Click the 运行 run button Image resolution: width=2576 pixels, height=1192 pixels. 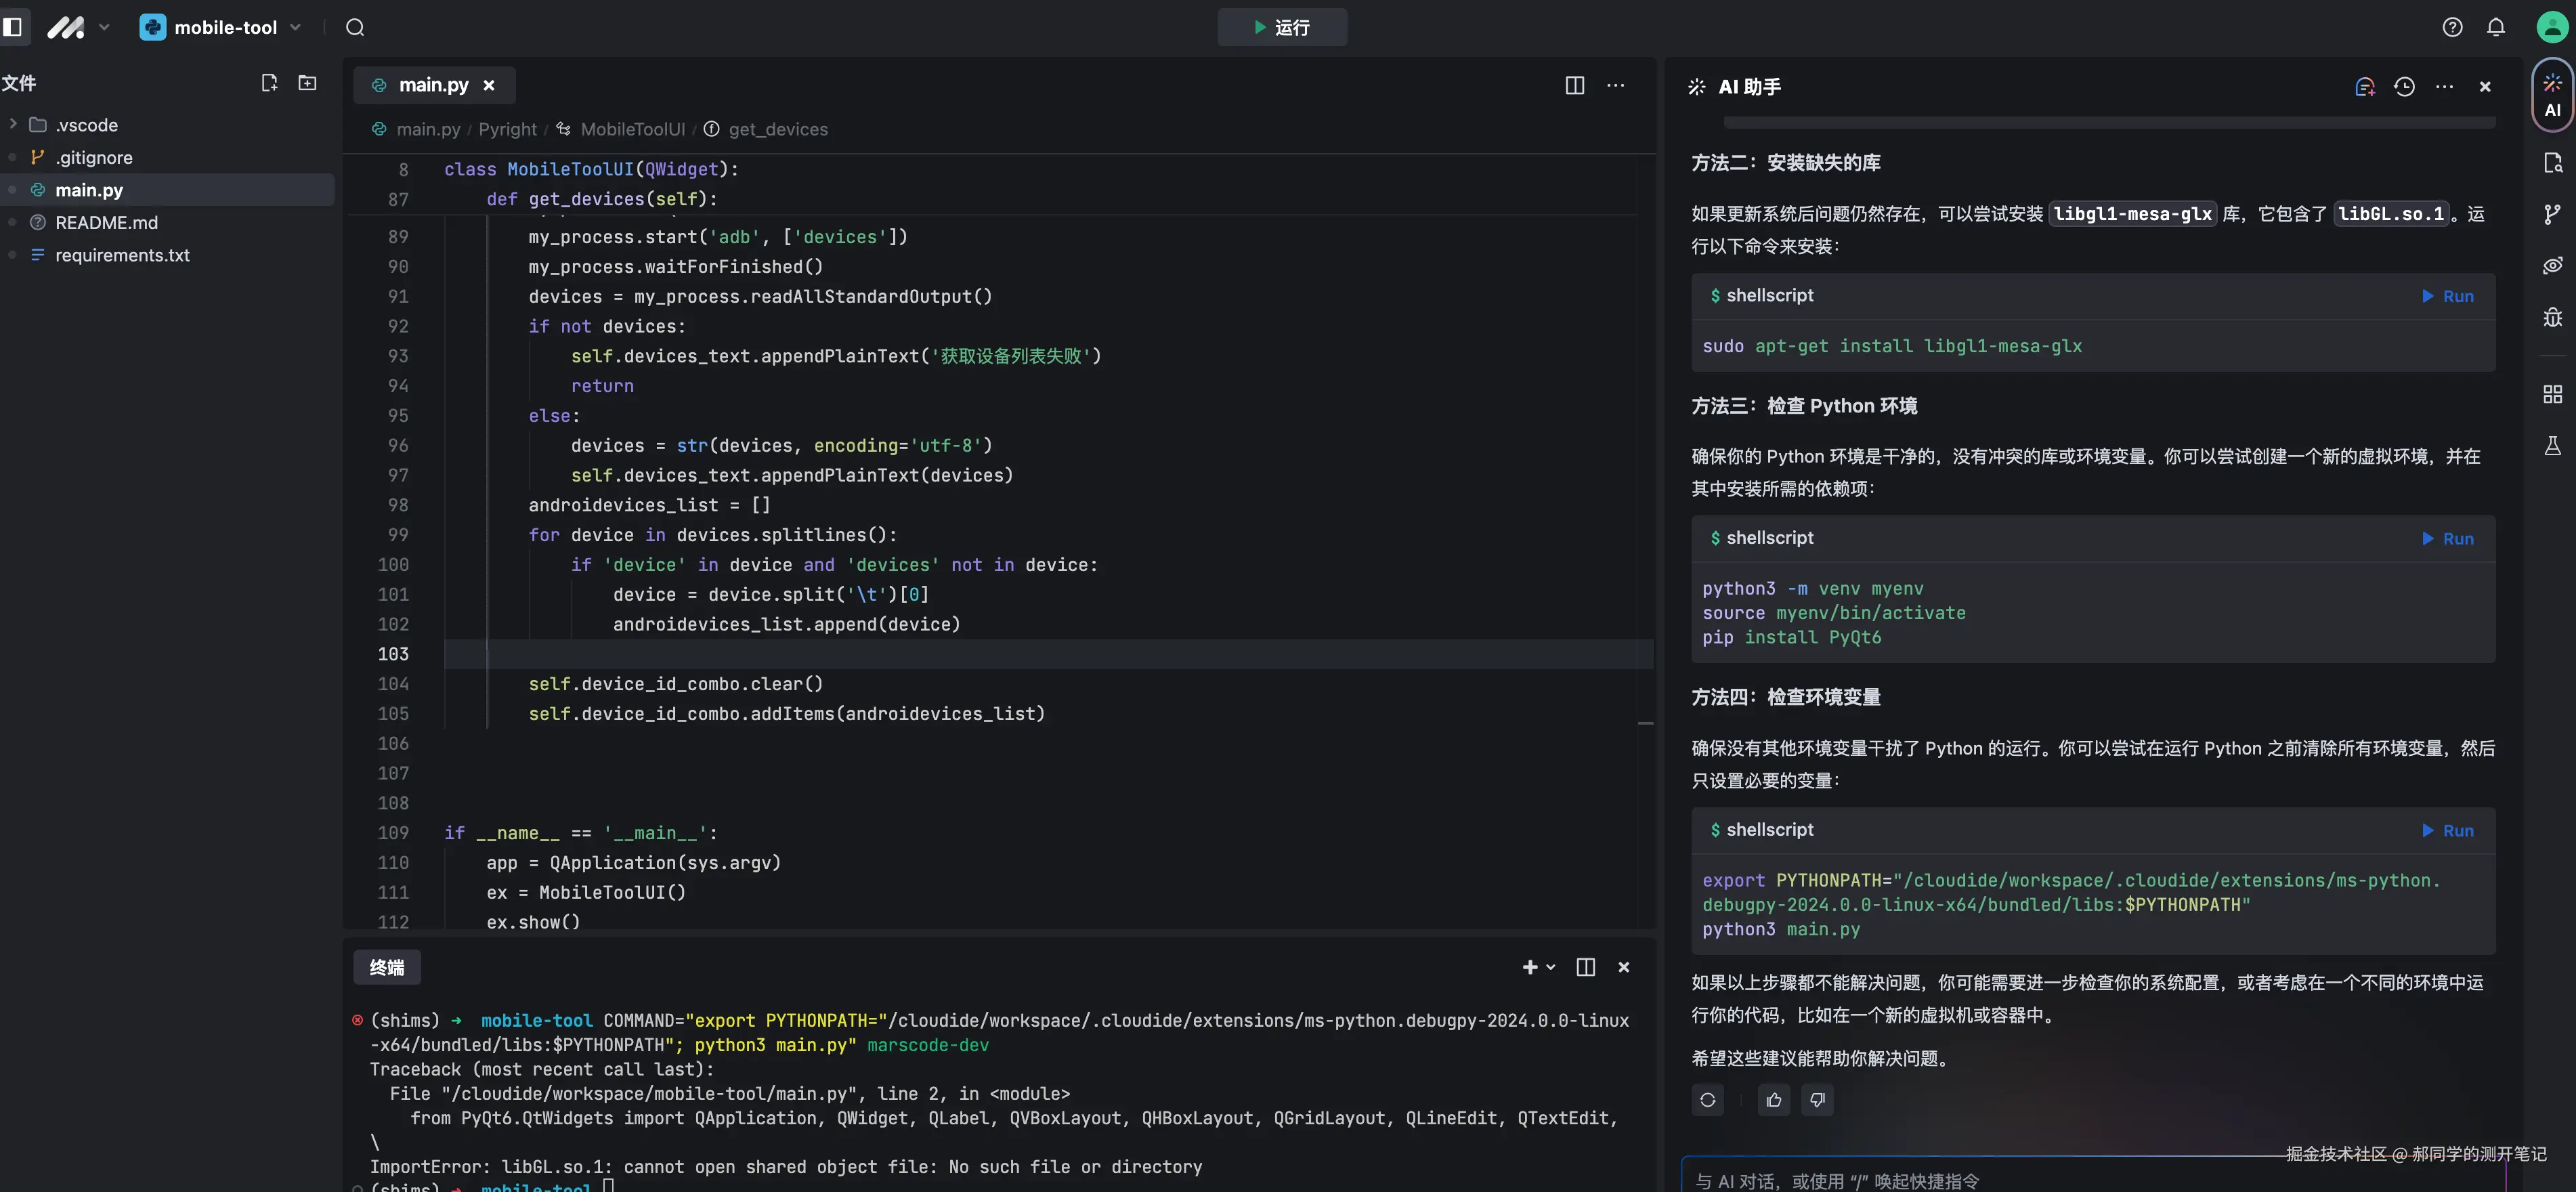click(1281, 27)
